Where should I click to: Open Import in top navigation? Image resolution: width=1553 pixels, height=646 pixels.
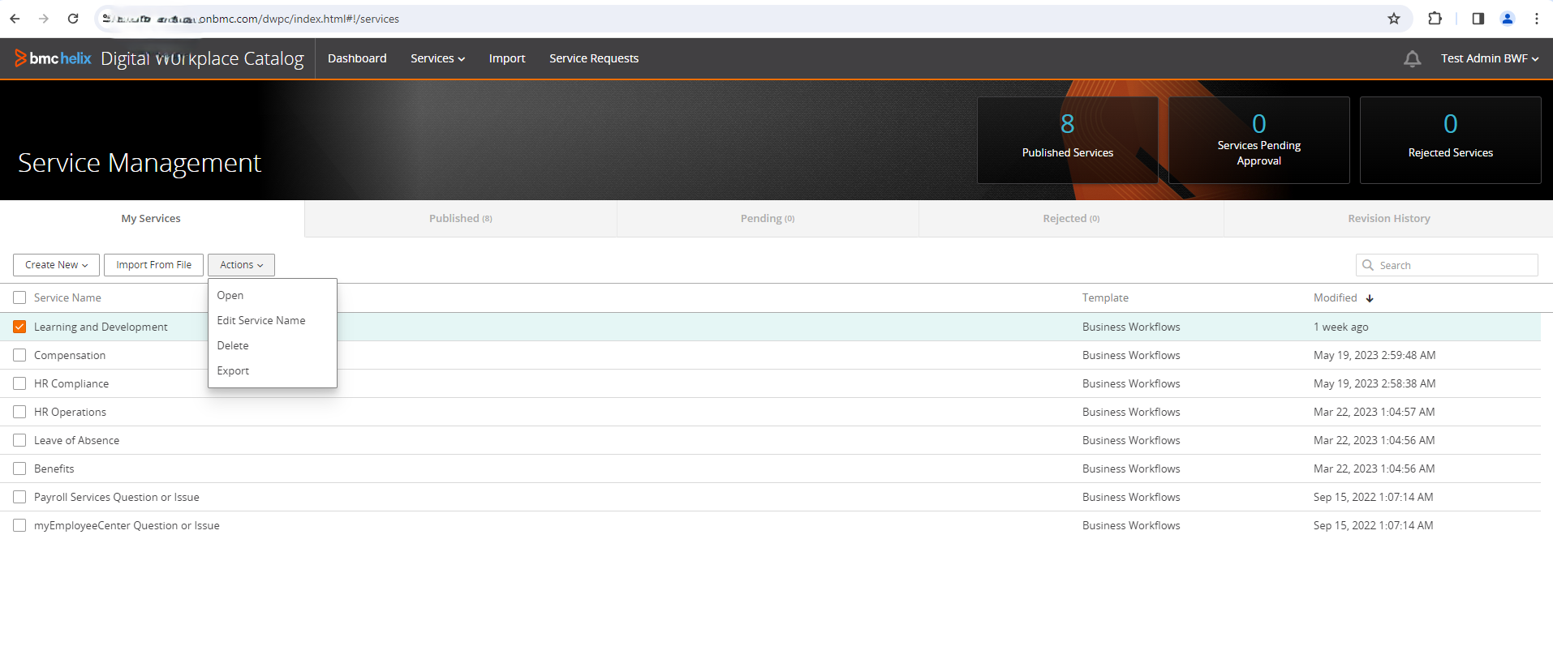tap(507, 58)
